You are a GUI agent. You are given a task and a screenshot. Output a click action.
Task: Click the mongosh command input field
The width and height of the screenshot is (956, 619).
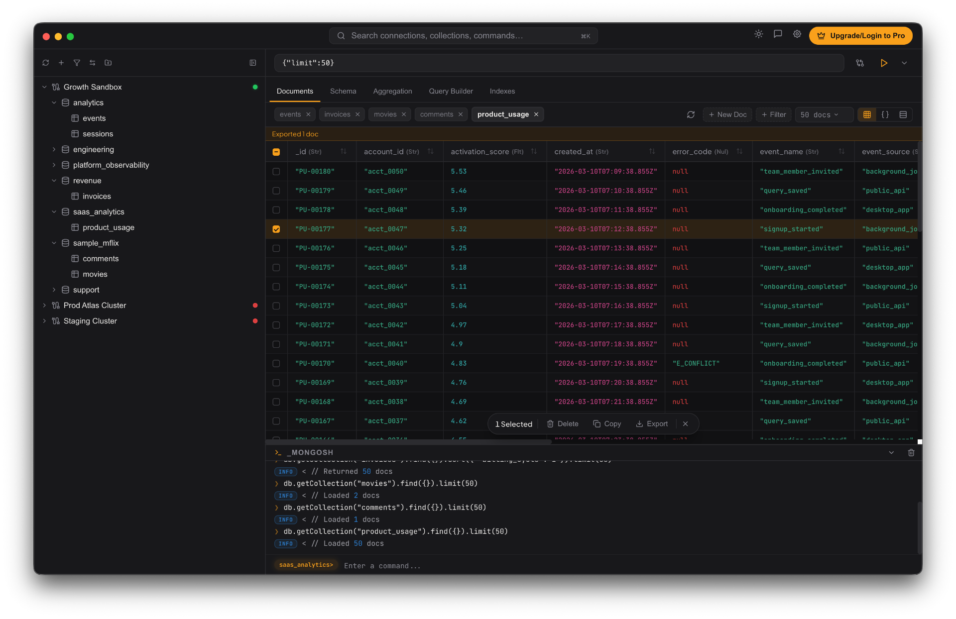tap(448, 566)
